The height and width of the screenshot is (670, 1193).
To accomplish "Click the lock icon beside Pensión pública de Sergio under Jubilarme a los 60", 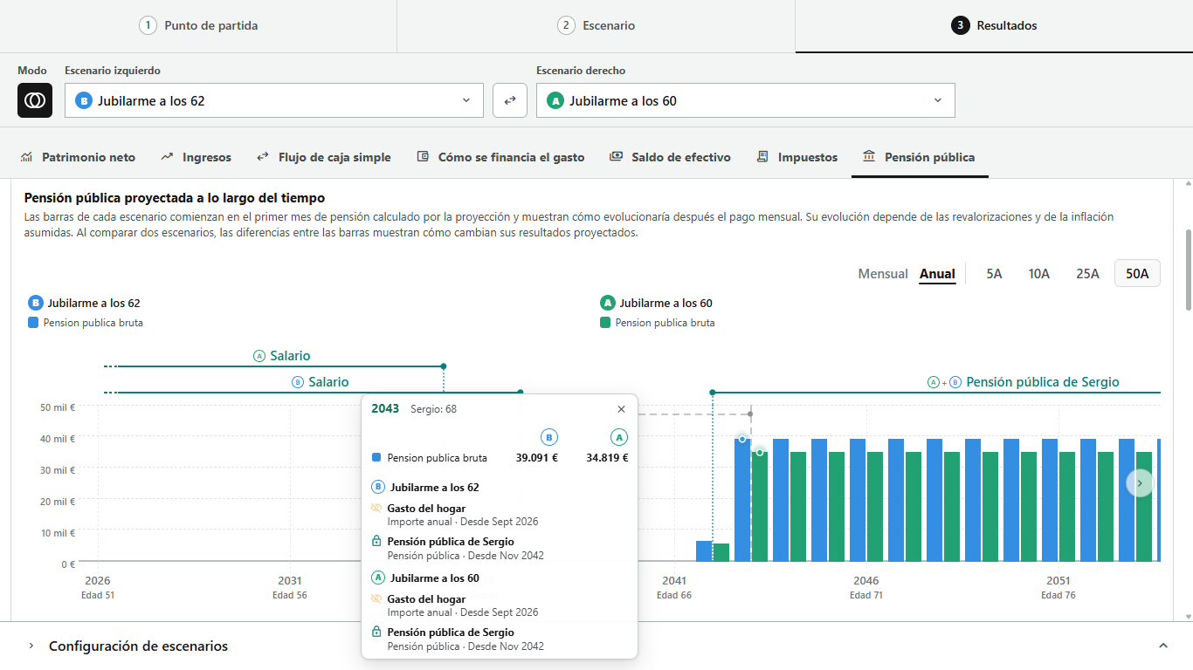I will 377,632.
